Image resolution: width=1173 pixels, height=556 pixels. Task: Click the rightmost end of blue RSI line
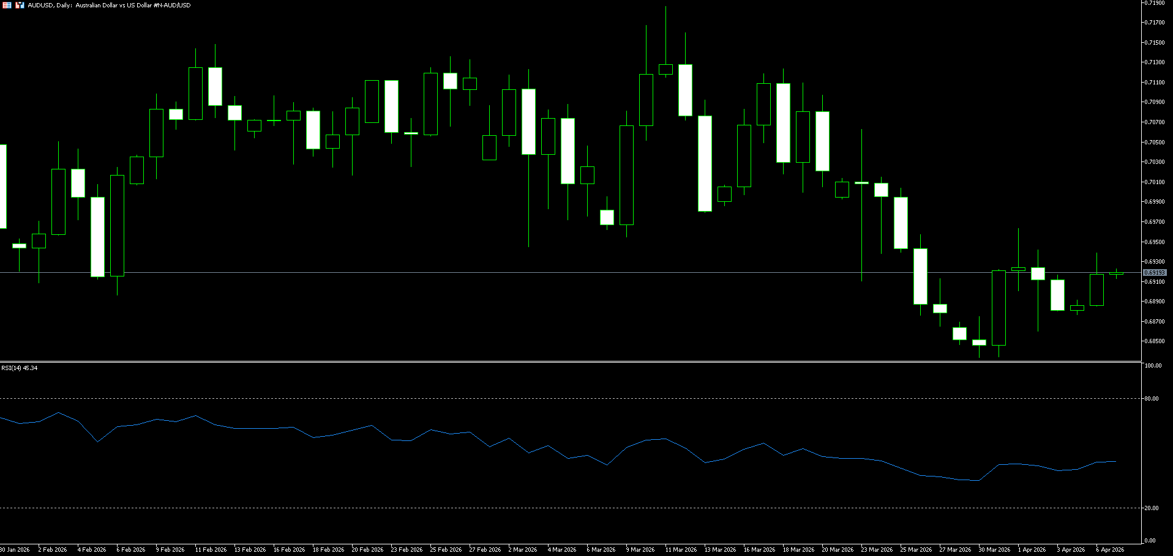click(x=1115, y=462)
